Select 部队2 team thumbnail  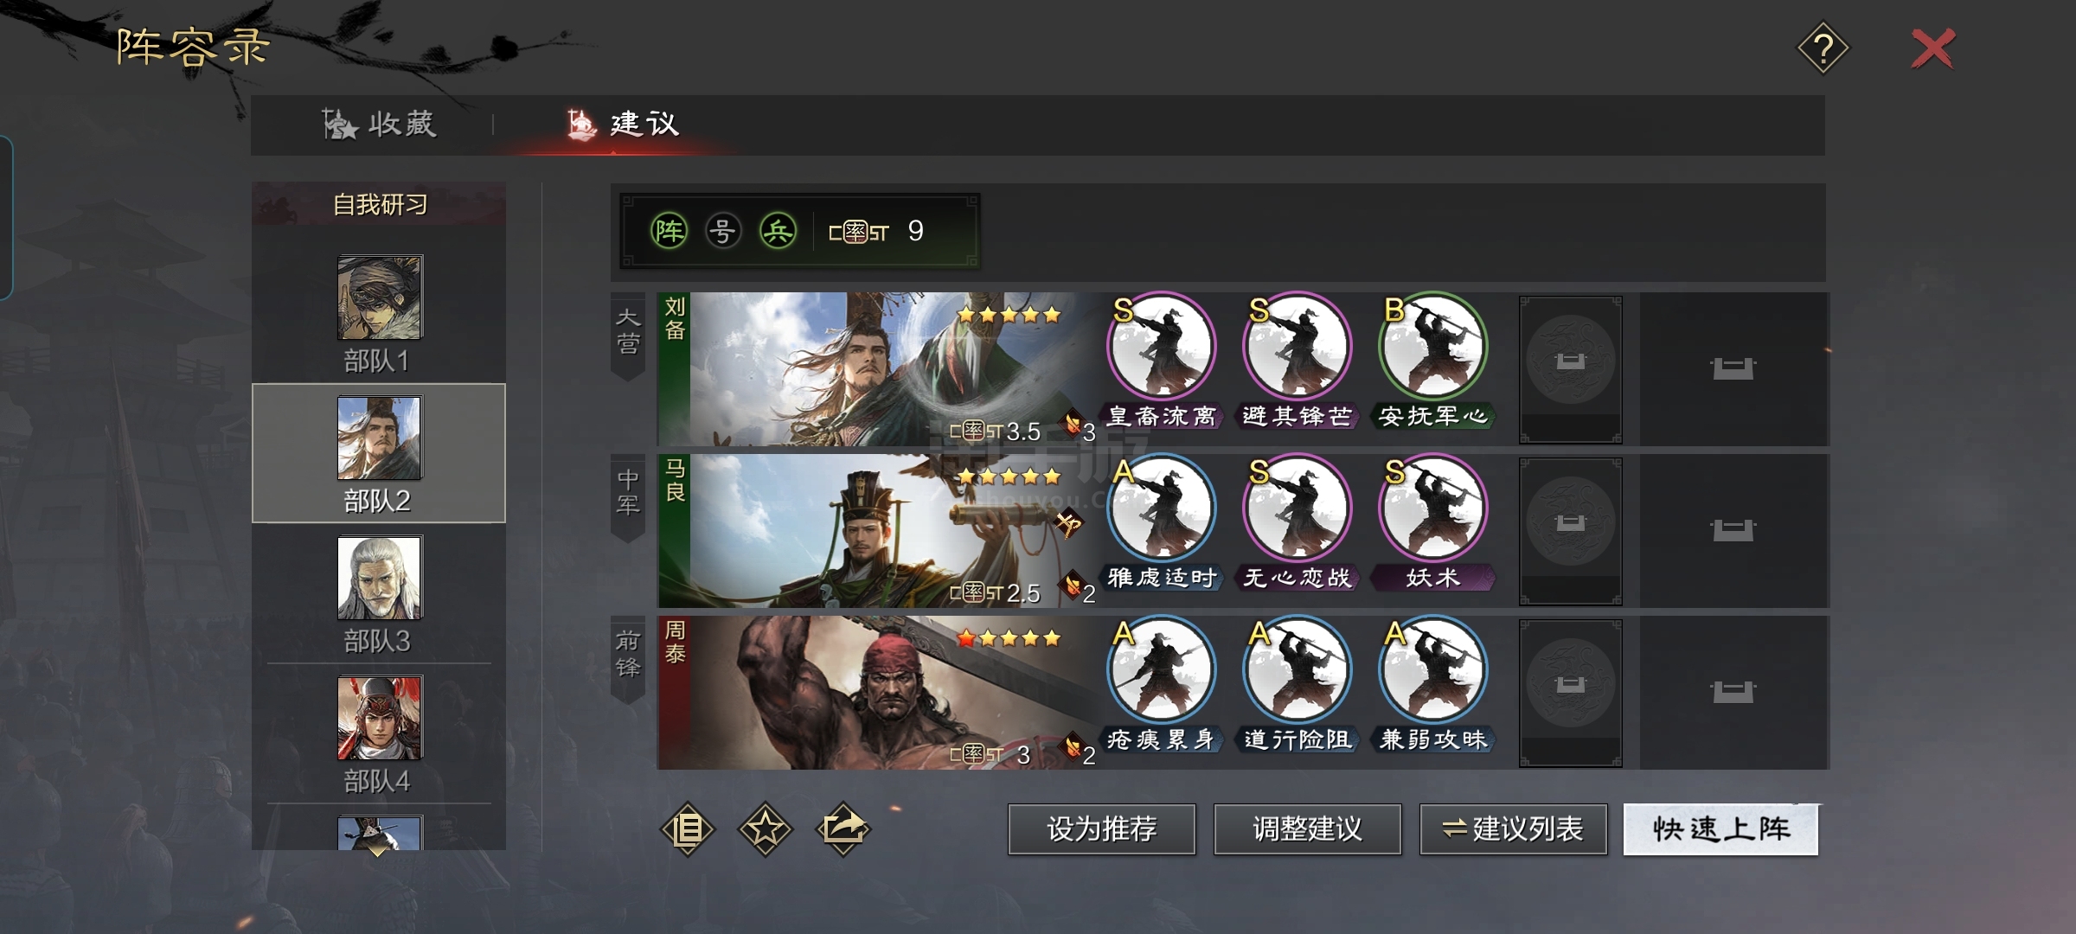click(x=380, y=438)
